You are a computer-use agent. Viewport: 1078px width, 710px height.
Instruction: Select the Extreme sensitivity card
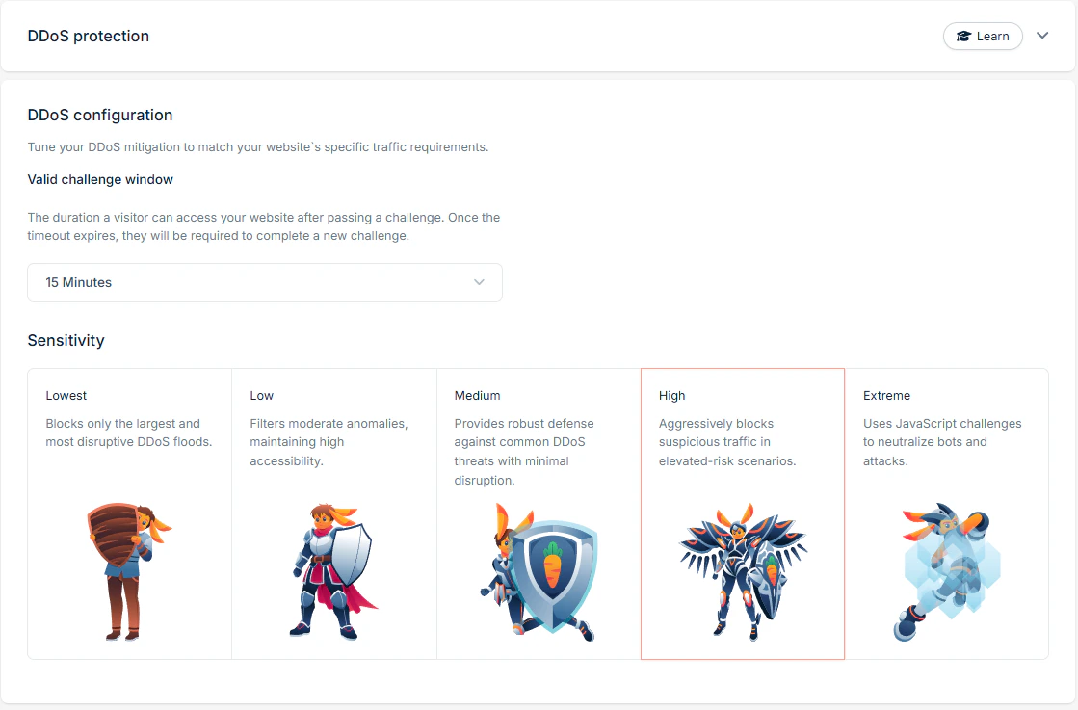coord(947,514)
